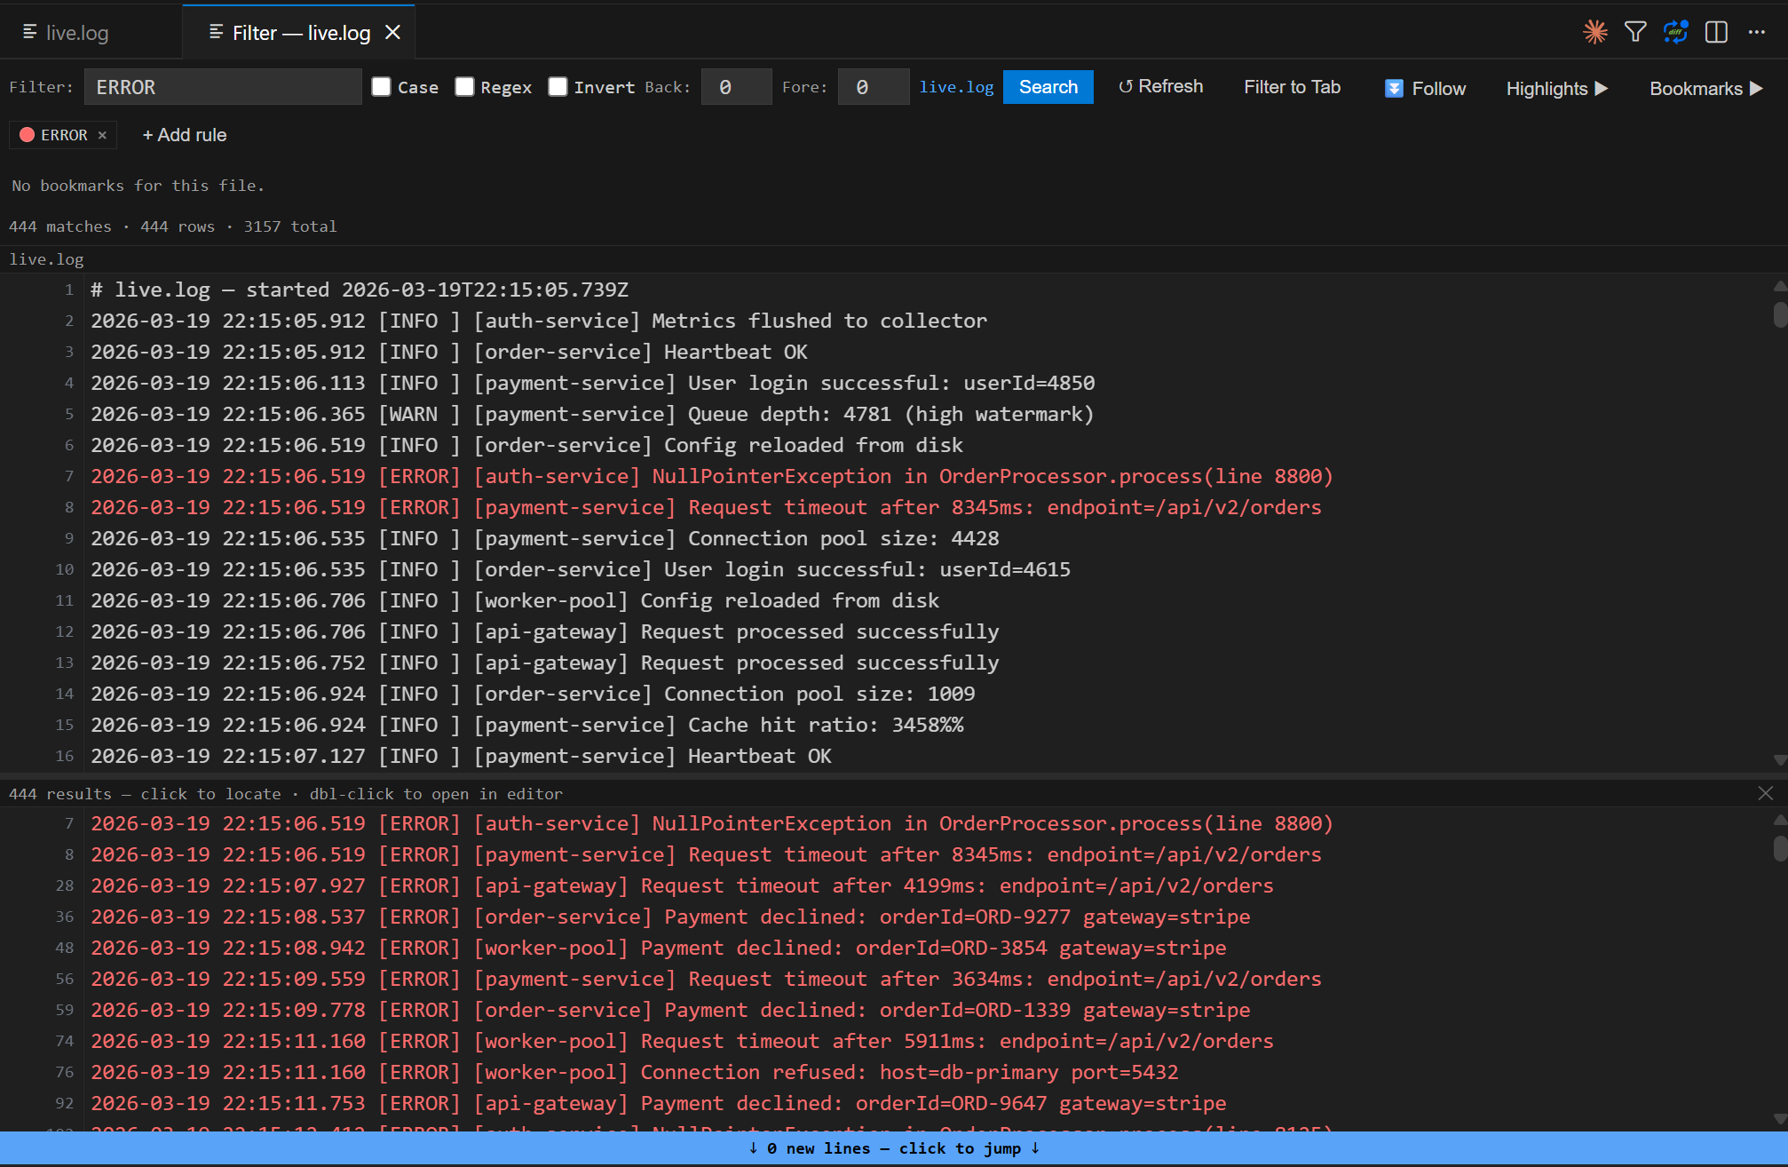This screenshot has width=1788, height=1167.
Task: Click the log view scroll-up arrow
Action: pos(1780,286)
